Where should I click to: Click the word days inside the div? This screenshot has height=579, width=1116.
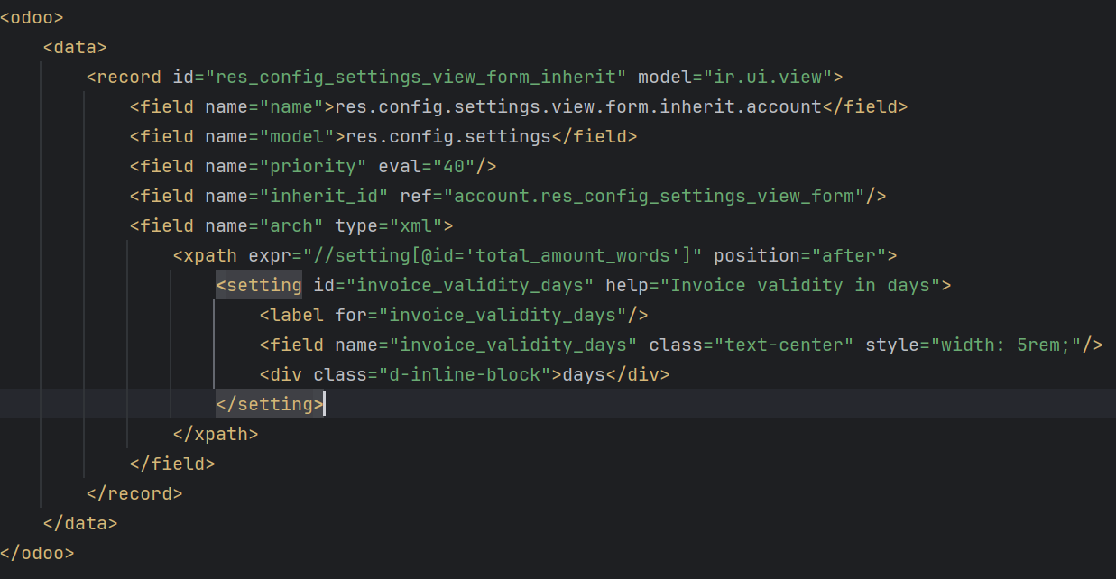click(584, 374)
